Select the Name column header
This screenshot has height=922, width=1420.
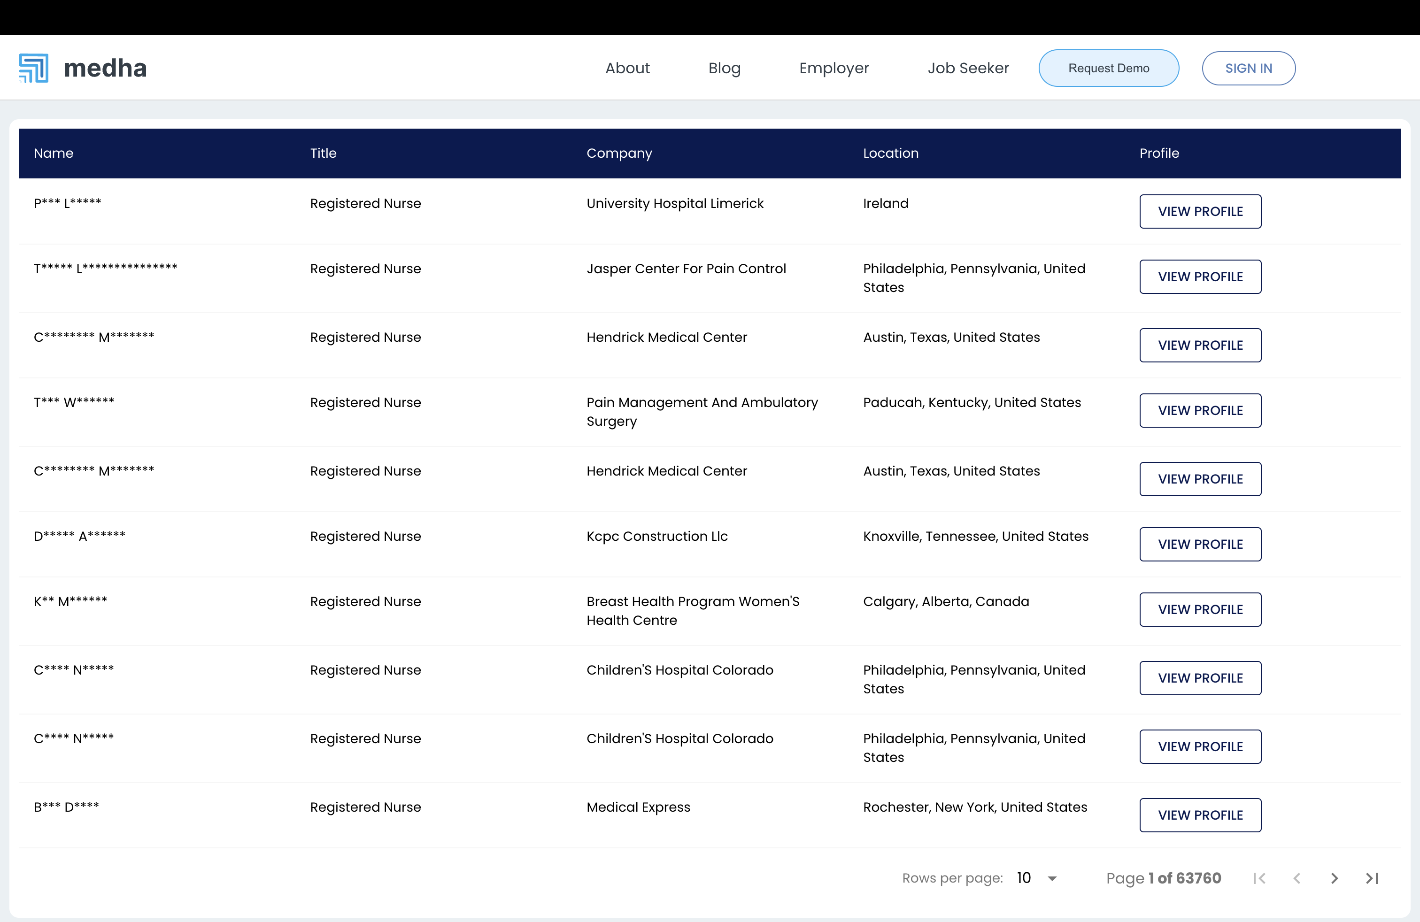tap(54, 153)
